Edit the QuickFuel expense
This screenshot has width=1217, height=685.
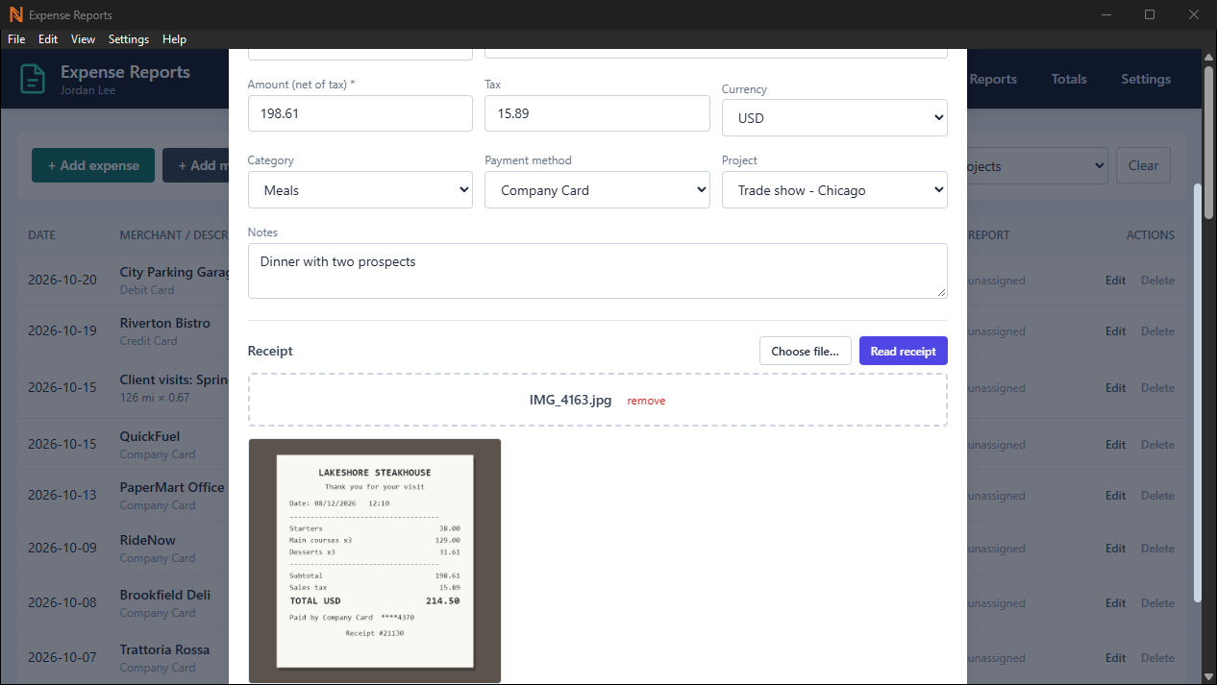1115,445
